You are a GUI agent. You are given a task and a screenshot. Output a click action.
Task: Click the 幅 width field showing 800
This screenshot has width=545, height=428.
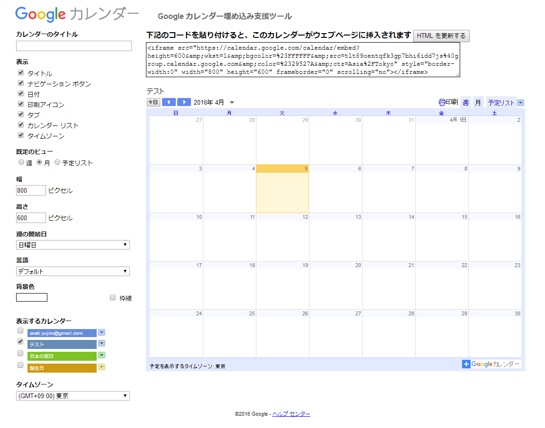pyautogui.click(x=31, y=190)
